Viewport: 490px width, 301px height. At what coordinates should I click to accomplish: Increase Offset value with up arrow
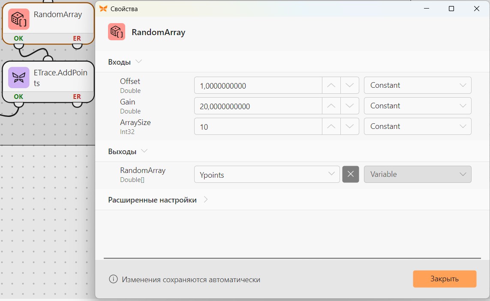point(331,85)
